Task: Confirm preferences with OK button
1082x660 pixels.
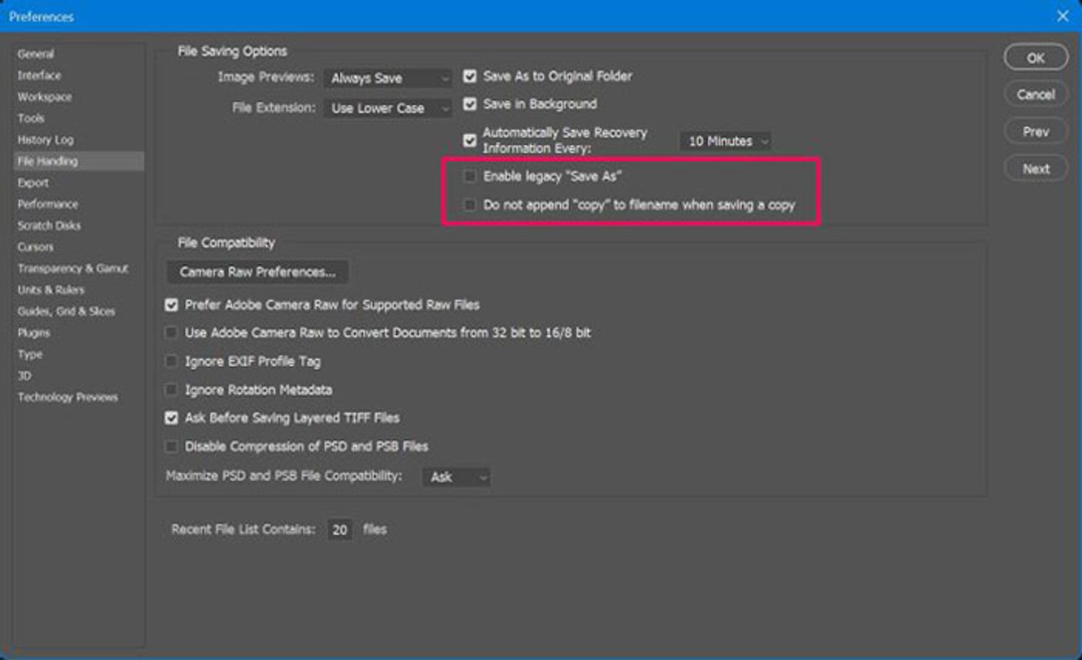Action: click(x=1036, y=57)
